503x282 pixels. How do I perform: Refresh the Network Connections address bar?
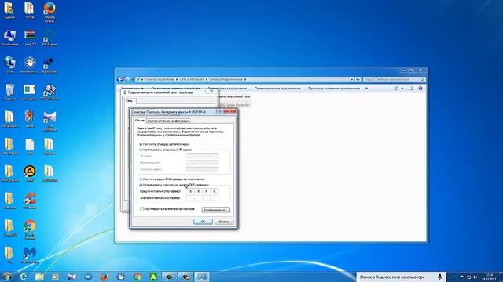tap(358, 79)
